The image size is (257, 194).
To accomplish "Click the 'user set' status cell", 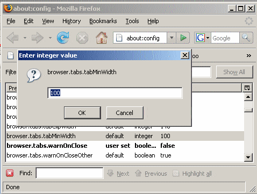I will point(118,146).
